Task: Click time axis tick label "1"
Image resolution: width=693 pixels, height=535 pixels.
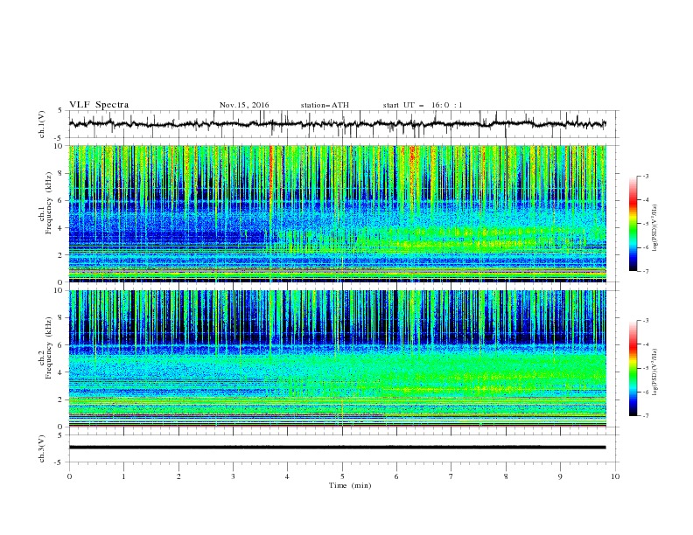Action: point(123,476)
